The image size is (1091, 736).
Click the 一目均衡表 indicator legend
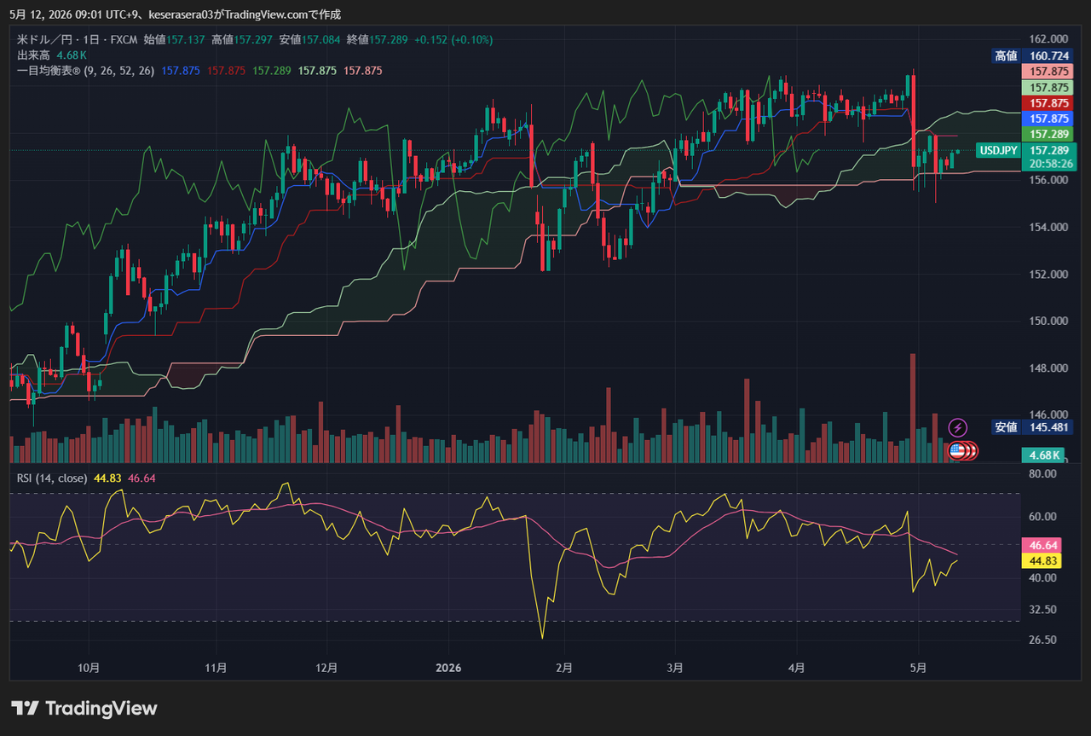86,71
